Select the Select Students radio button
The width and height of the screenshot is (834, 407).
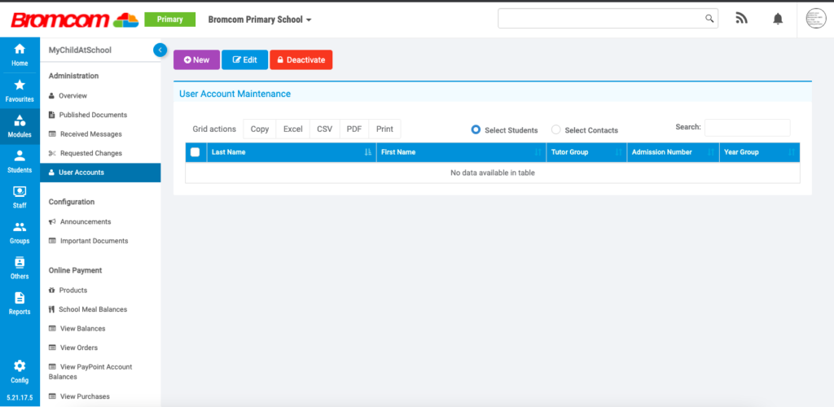(476, 129)
